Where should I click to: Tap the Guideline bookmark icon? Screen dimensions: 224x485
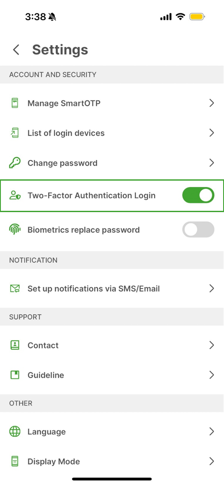click(15, 375)
